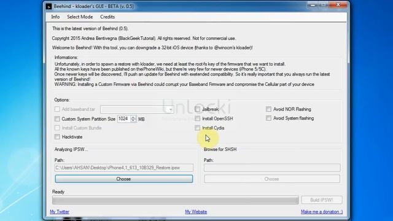The height and width of the screenshot is (221, 393).
Task: Click the Beehind app icon in title bar
Action: tap(49, 6)
